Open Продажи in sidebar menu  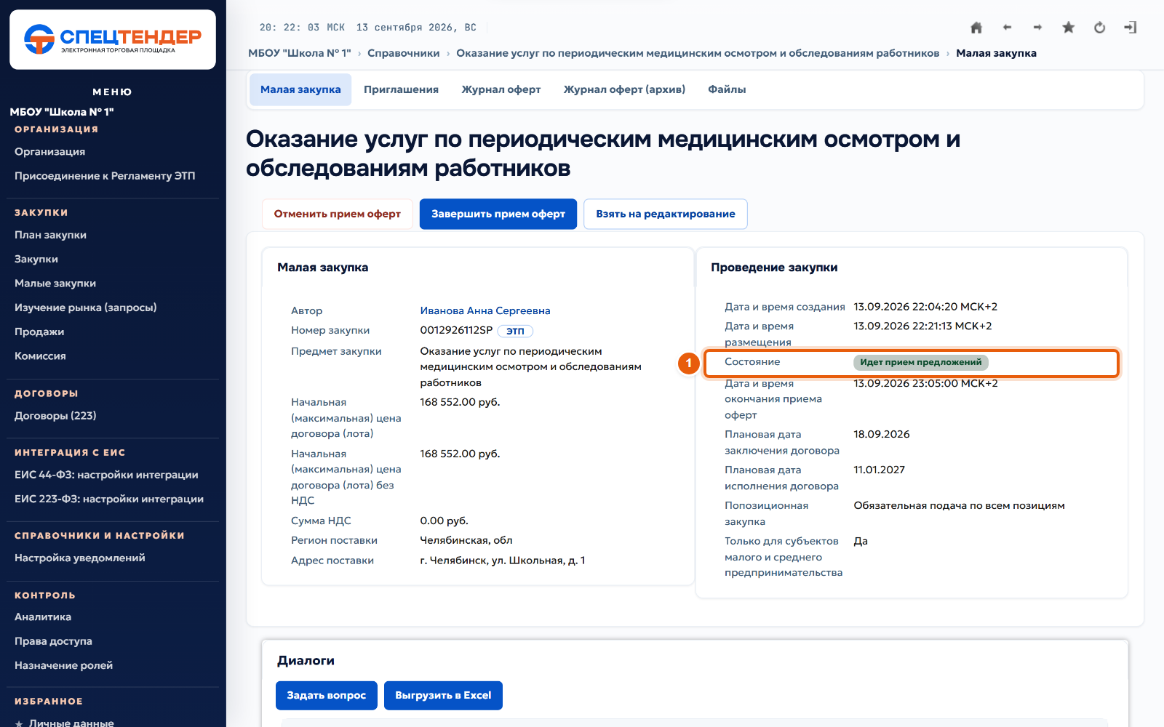coord(39,332)
